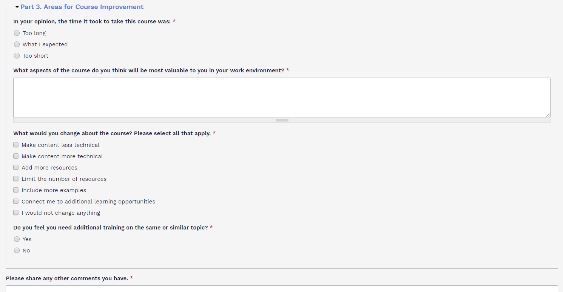Click the most valuable aspects text area
Screen dimensions: 563x292
[x=281, y=98]
